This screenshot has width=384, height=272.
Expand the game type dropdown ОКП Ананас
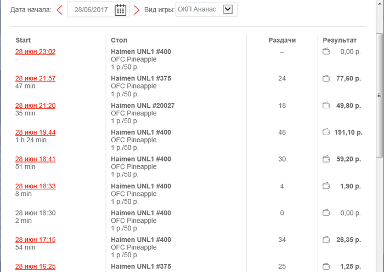click(228, 9)
